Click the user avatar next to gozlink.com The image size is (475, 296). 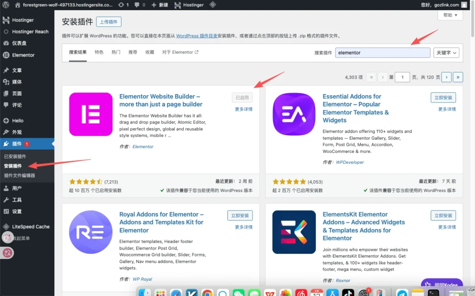(x=464, y=5)
